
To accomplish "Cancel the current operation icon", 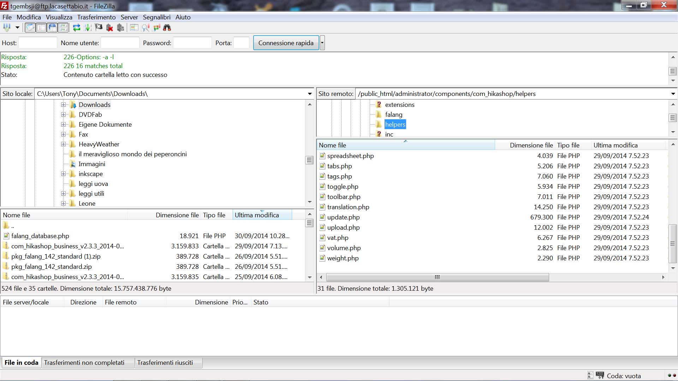I will [x=99, y=28].
